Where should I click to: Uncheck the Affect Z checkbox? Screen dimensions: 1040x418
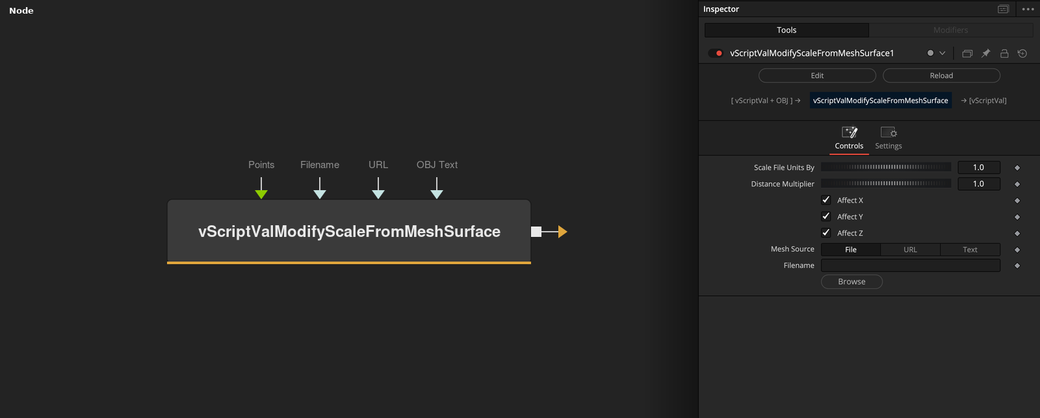tap(826, 232)
